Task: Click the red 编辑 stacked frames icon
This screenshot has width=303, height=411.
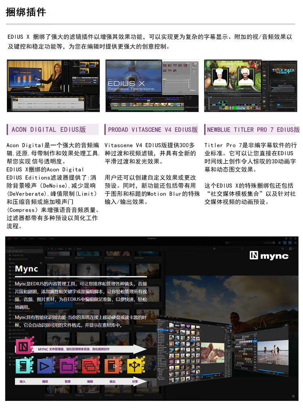Action: [90, 365]
